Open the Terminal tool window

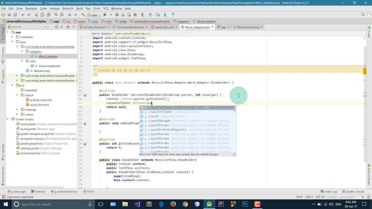[37, 192]
